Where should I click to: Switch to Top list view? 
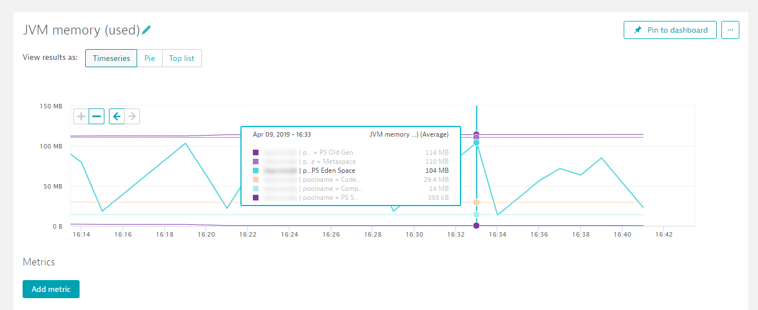(182, 58)
